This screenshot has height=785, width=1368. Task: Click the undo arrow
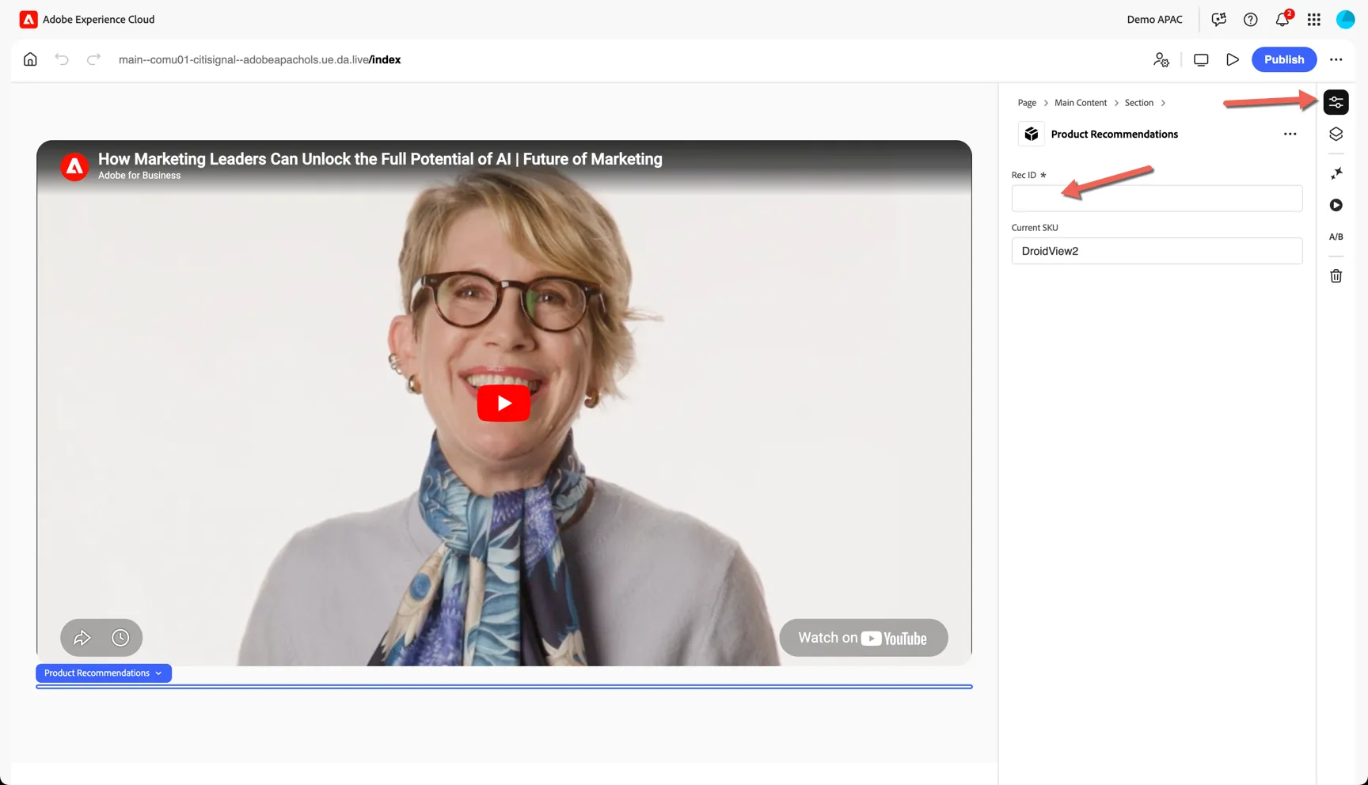[x=62, y=59]
